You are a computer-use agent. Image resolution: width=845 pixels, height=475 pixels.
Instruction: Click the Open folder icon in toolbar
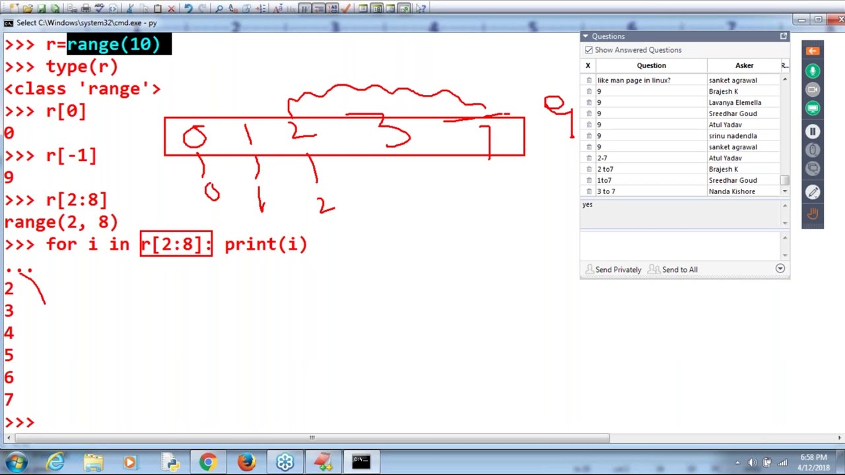click(x=27, y=9)
